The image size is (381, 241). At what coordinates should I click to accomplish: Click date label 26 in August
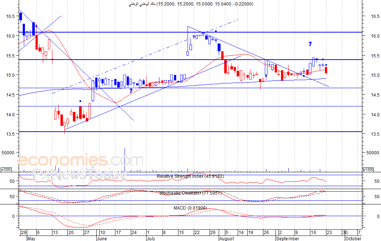point(266,233)
